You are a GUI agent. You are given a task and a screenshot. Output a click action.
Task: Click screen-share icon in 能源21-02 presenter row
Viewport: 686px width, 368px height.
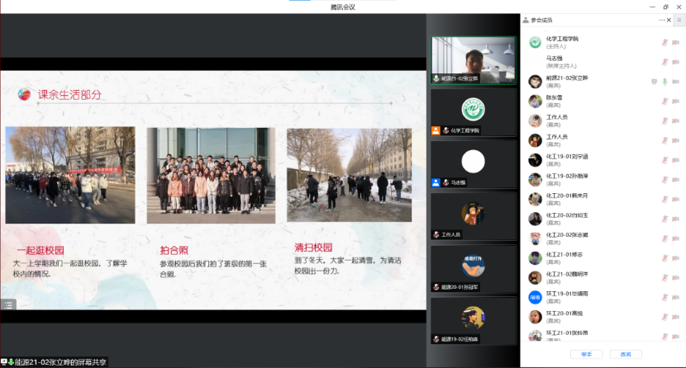coord(654,82)
